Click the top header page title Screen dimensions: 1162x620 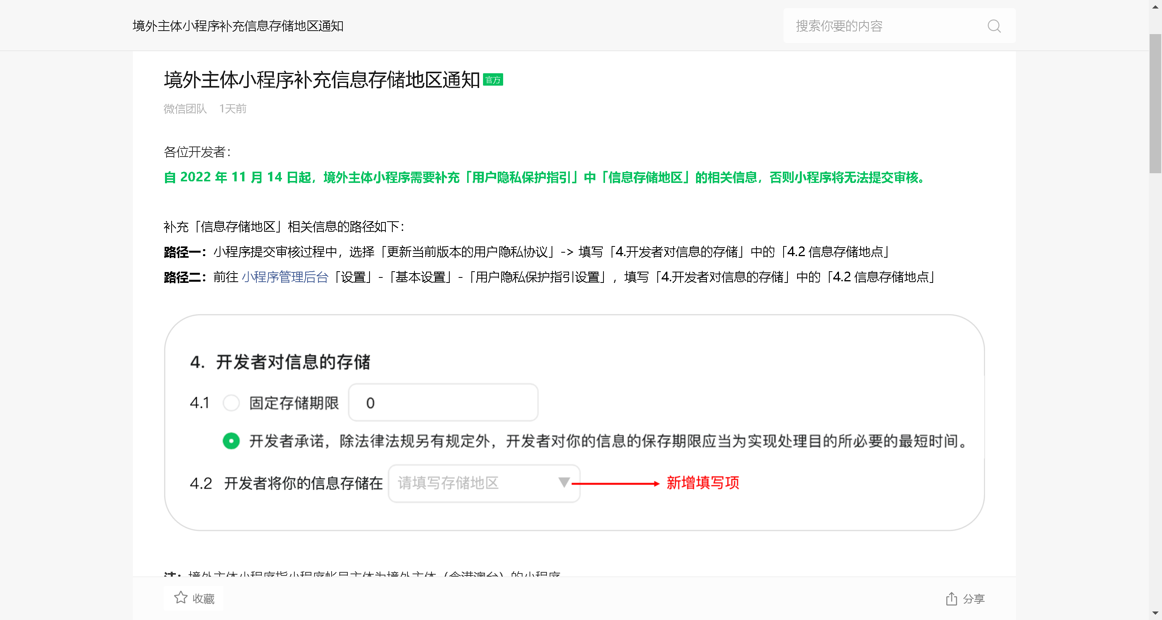[238, 26]
